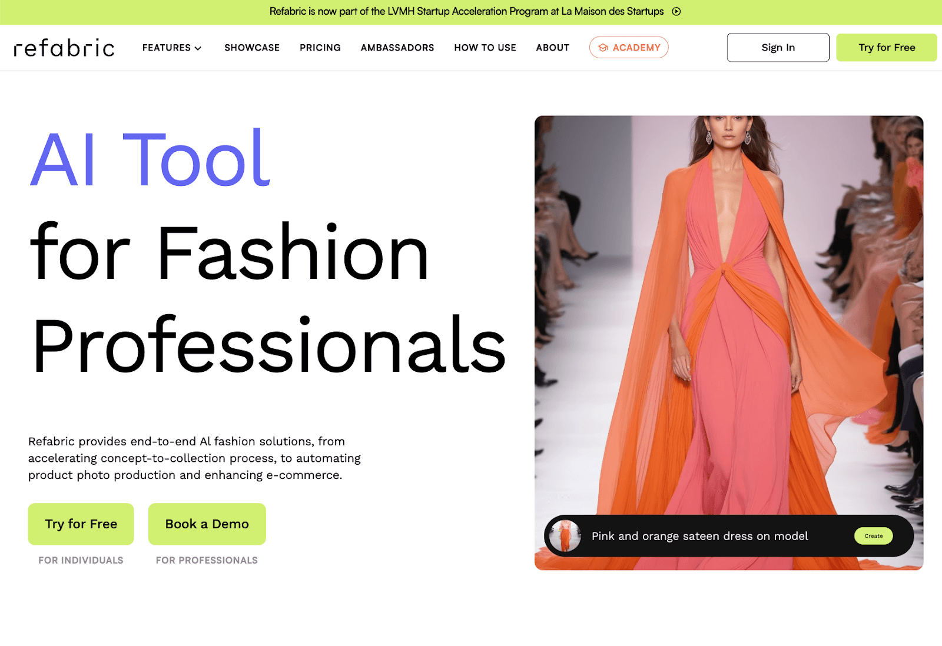The width and height of the screenshot is (942, 646).
Task: Click the runway model hero image
Action: coord(729,343)
